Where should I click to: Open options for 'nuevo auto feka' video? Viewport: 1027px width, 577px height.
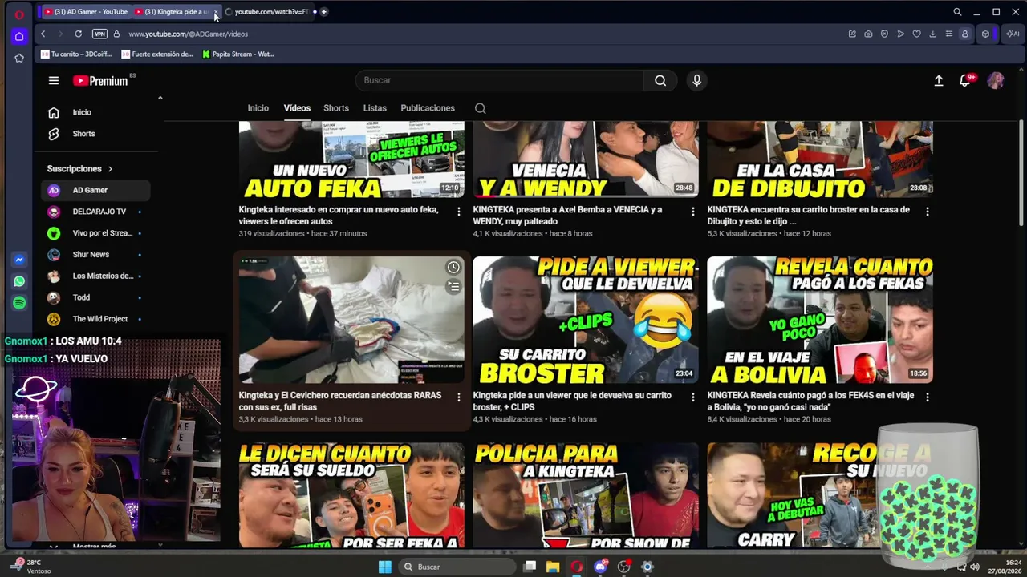coord(459,212)
